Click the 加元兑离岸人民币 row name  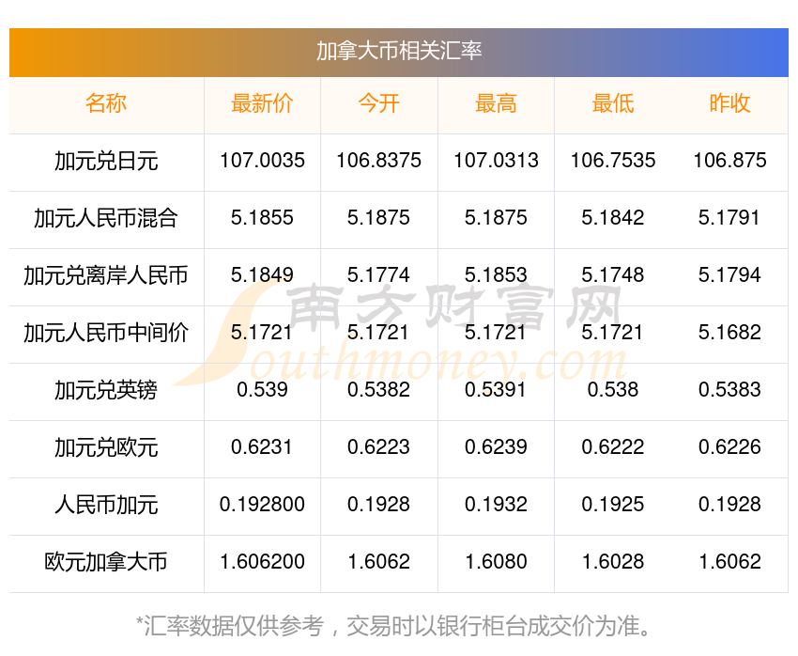106,276
